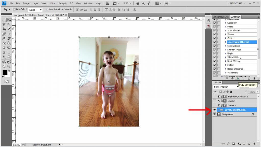Select the Pen tool
Image resolution: width=261 pixels, height=147 pixels.
pos(4,52)
